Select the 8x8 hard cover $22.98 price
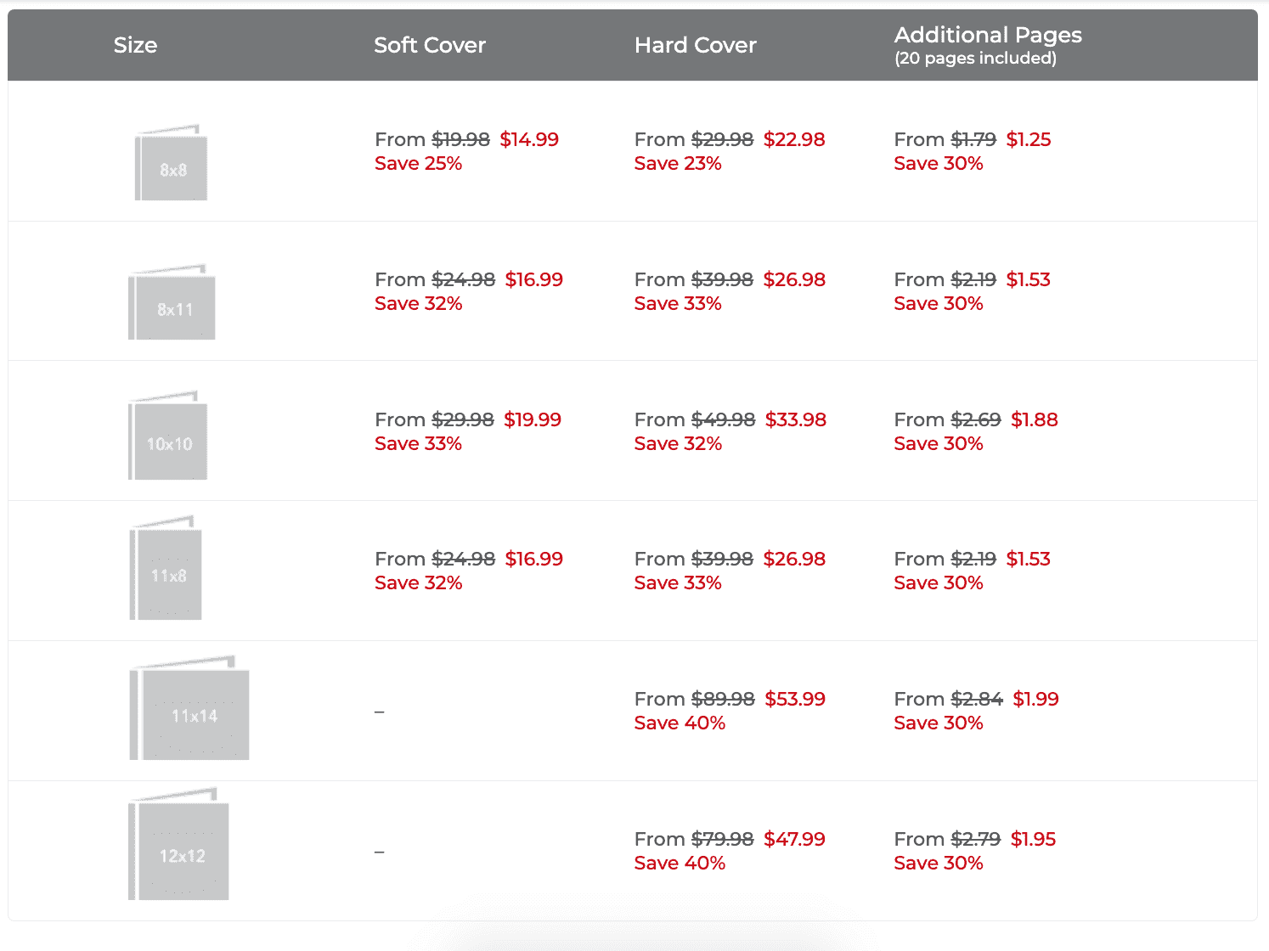Image resolution: width=1269 pixels, height=951 pixels. coord(794,139)
